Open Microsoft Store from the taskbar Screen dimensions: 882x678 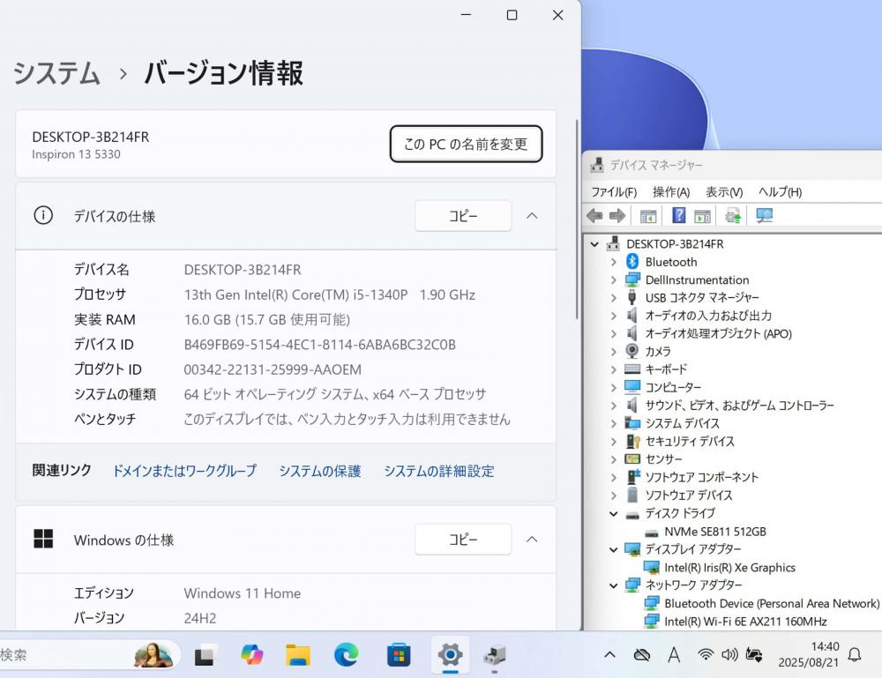point(399,655)
